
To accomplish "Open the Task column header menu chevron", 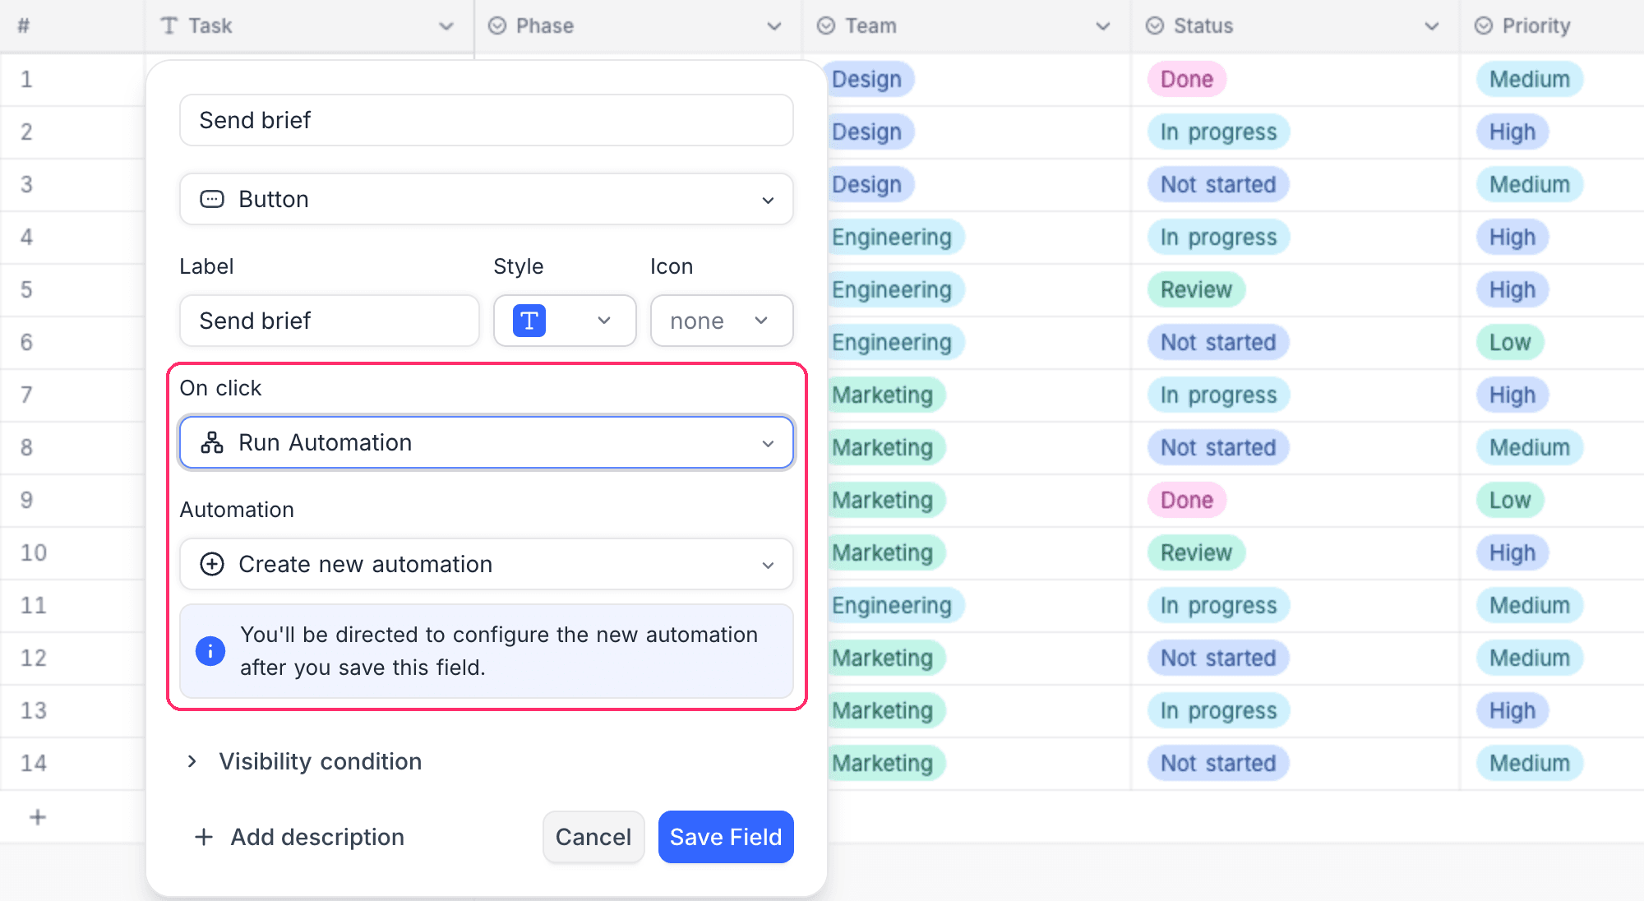I will pyautogui.click(x=446, y=26).
